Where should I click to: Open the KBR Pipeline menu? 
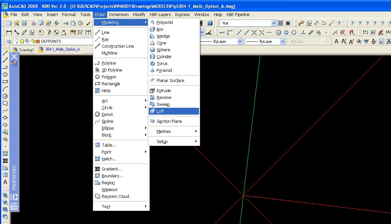238,14
